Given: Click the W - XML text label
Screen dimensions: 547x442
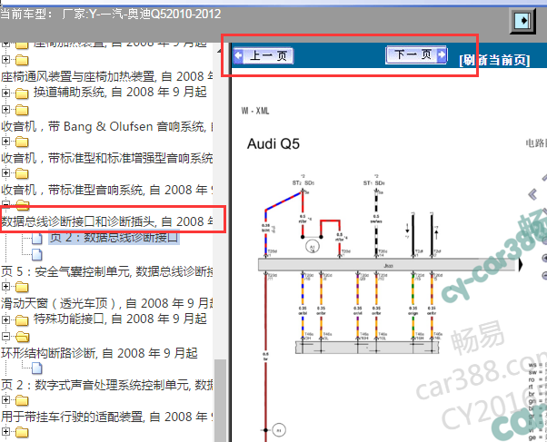Looking at the screenshot, I should pos(255,111).
